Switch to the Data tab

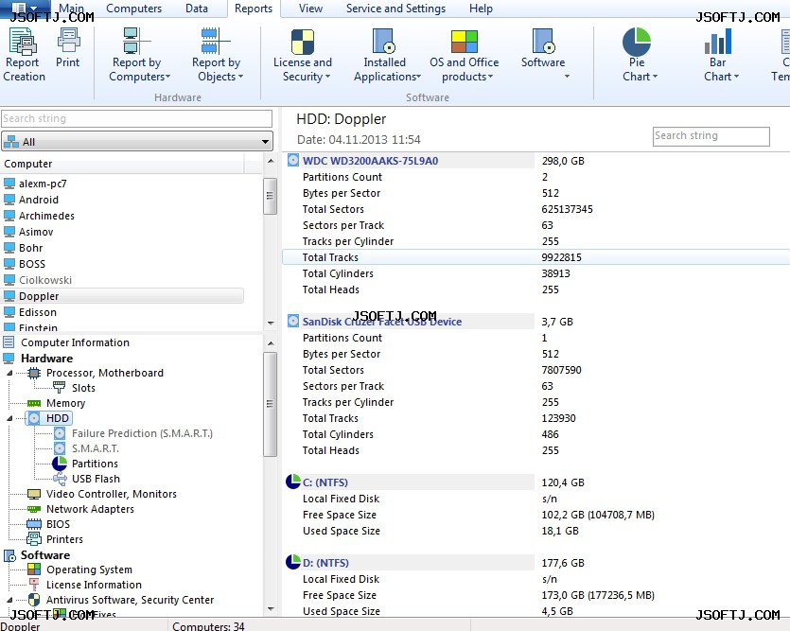(197, 9)
